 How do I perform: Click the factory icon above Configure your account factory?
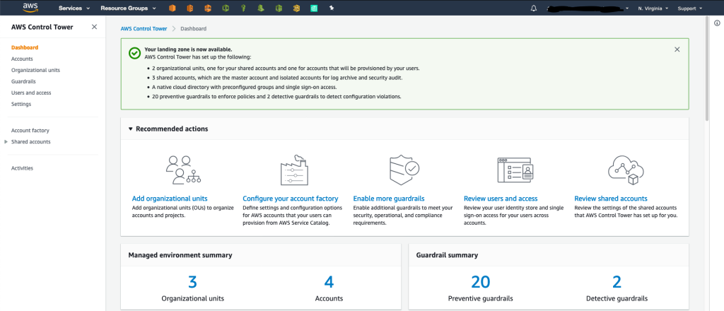point(294,170)
